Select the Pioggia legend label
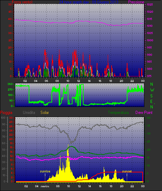 click(x=6, y=113)
